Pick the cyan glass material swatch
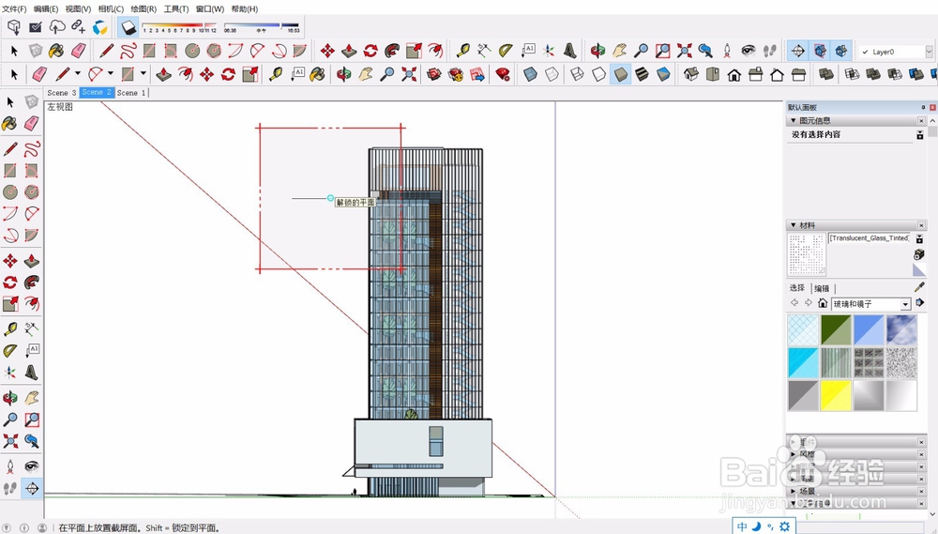 [x=803, y=363]
